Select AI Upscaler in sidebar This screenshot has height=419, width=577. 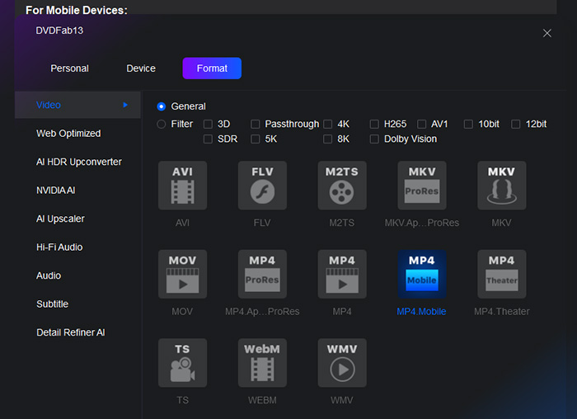point(60,219)
